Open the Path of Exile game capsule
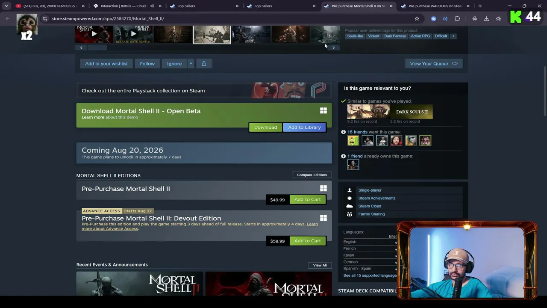Screen dimensions: 547x308 click(x=368, y=112)
